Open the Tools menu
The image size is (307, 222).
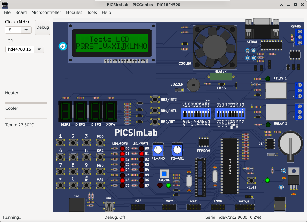[92, 12]
